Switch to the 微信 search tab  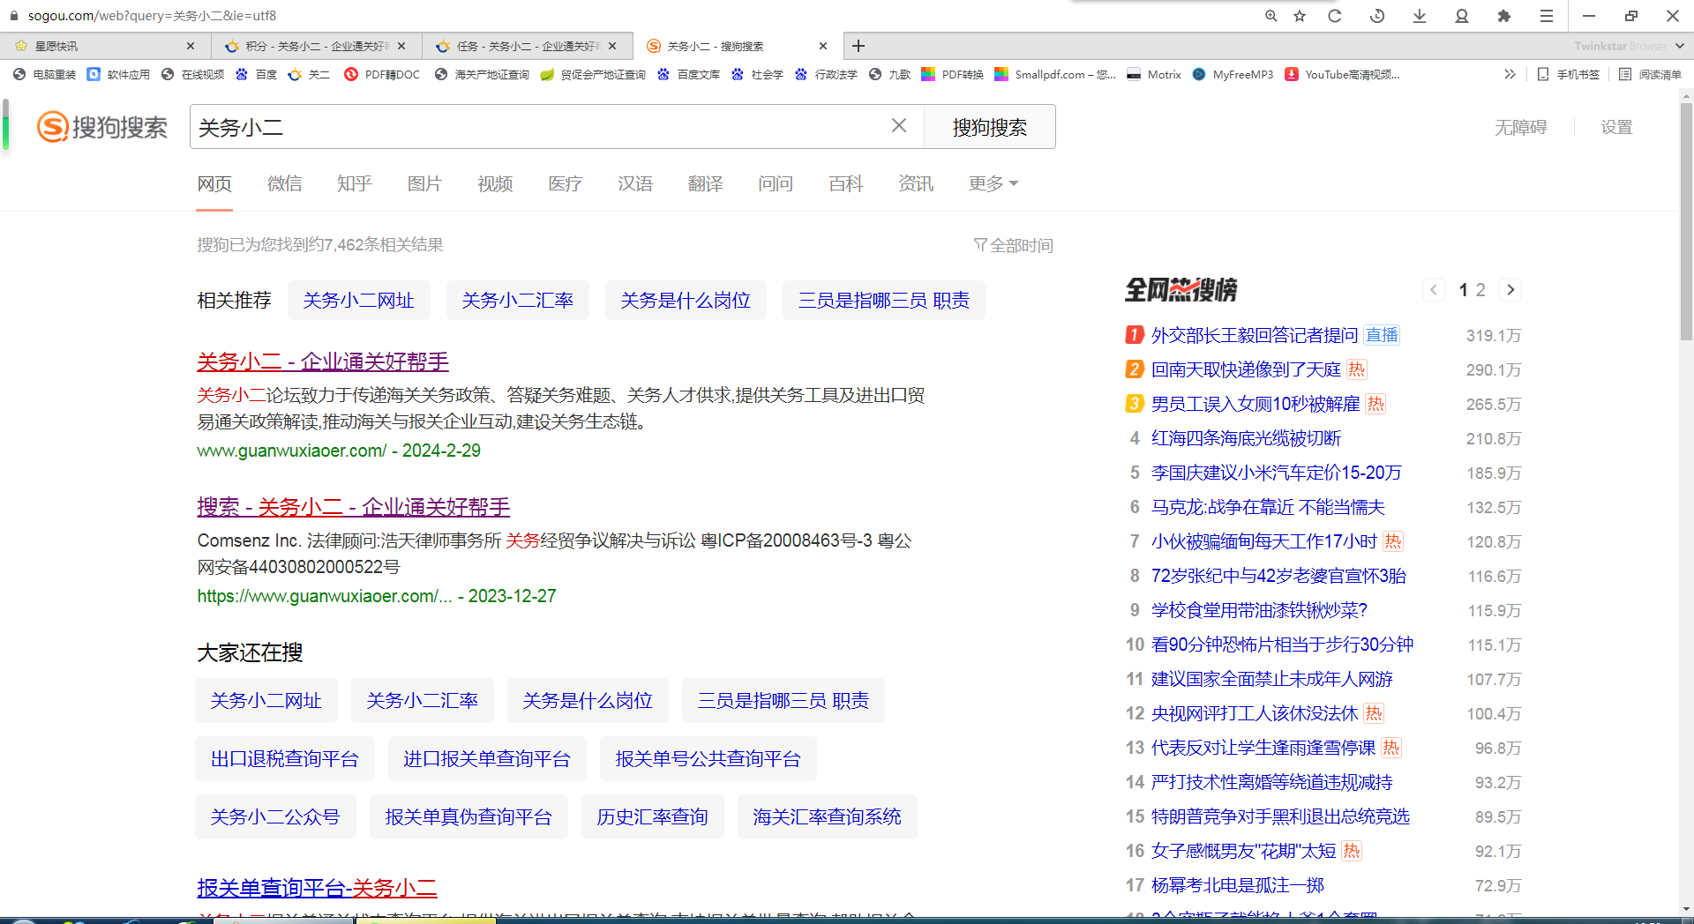[x=284, y=183]
